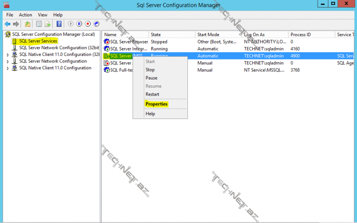
Task: Sort the list by Start Mode column
Action: (x=208, y=34)
